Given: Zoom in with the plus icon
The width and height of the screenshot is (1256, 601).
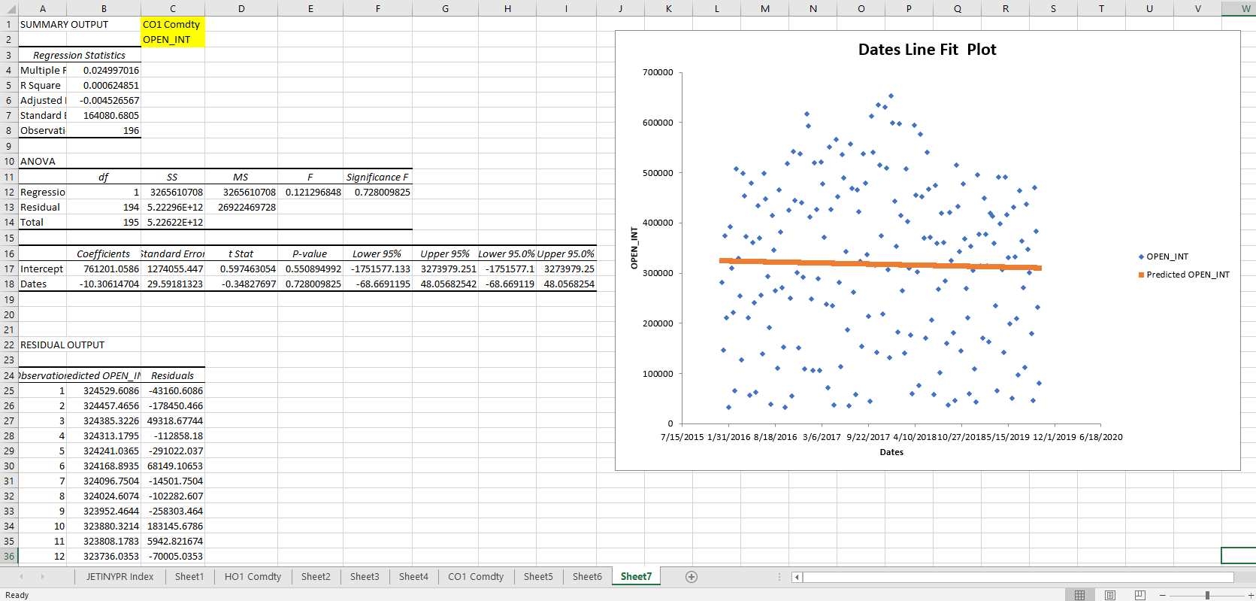Looking at the screenshot, I should point(1251,595).
